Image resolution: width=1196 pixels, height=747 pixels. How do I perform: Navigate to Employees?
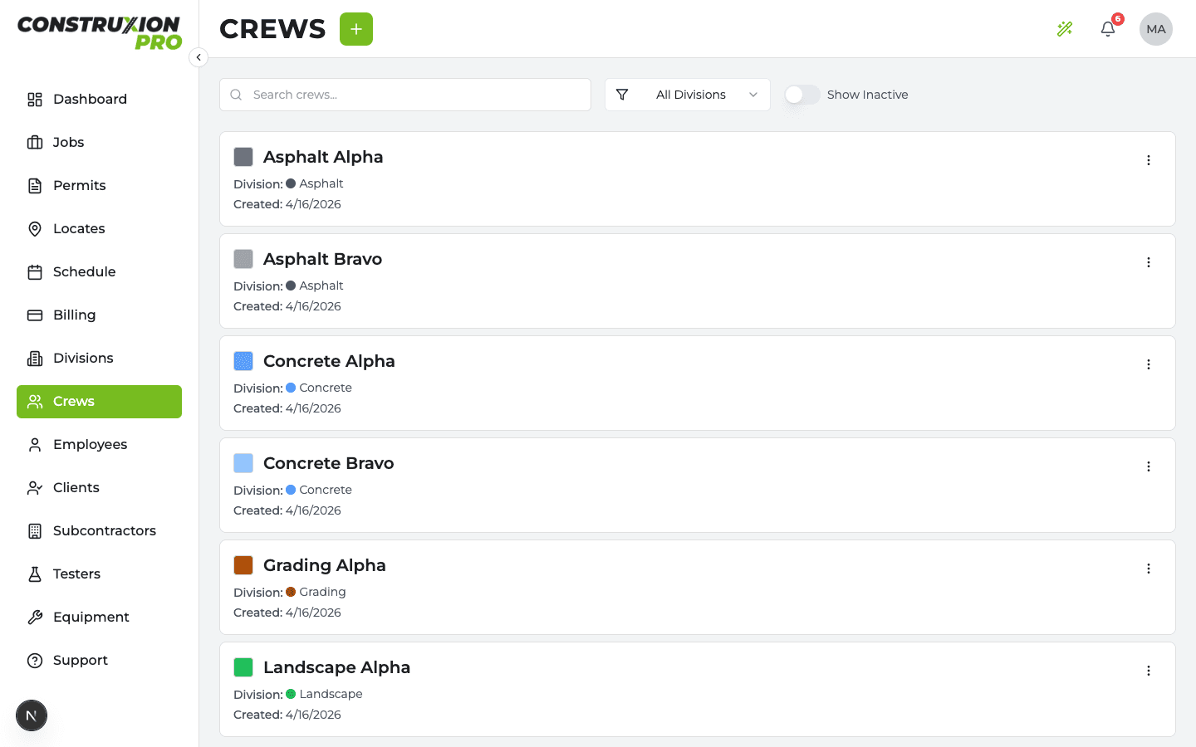coord(99,445)
